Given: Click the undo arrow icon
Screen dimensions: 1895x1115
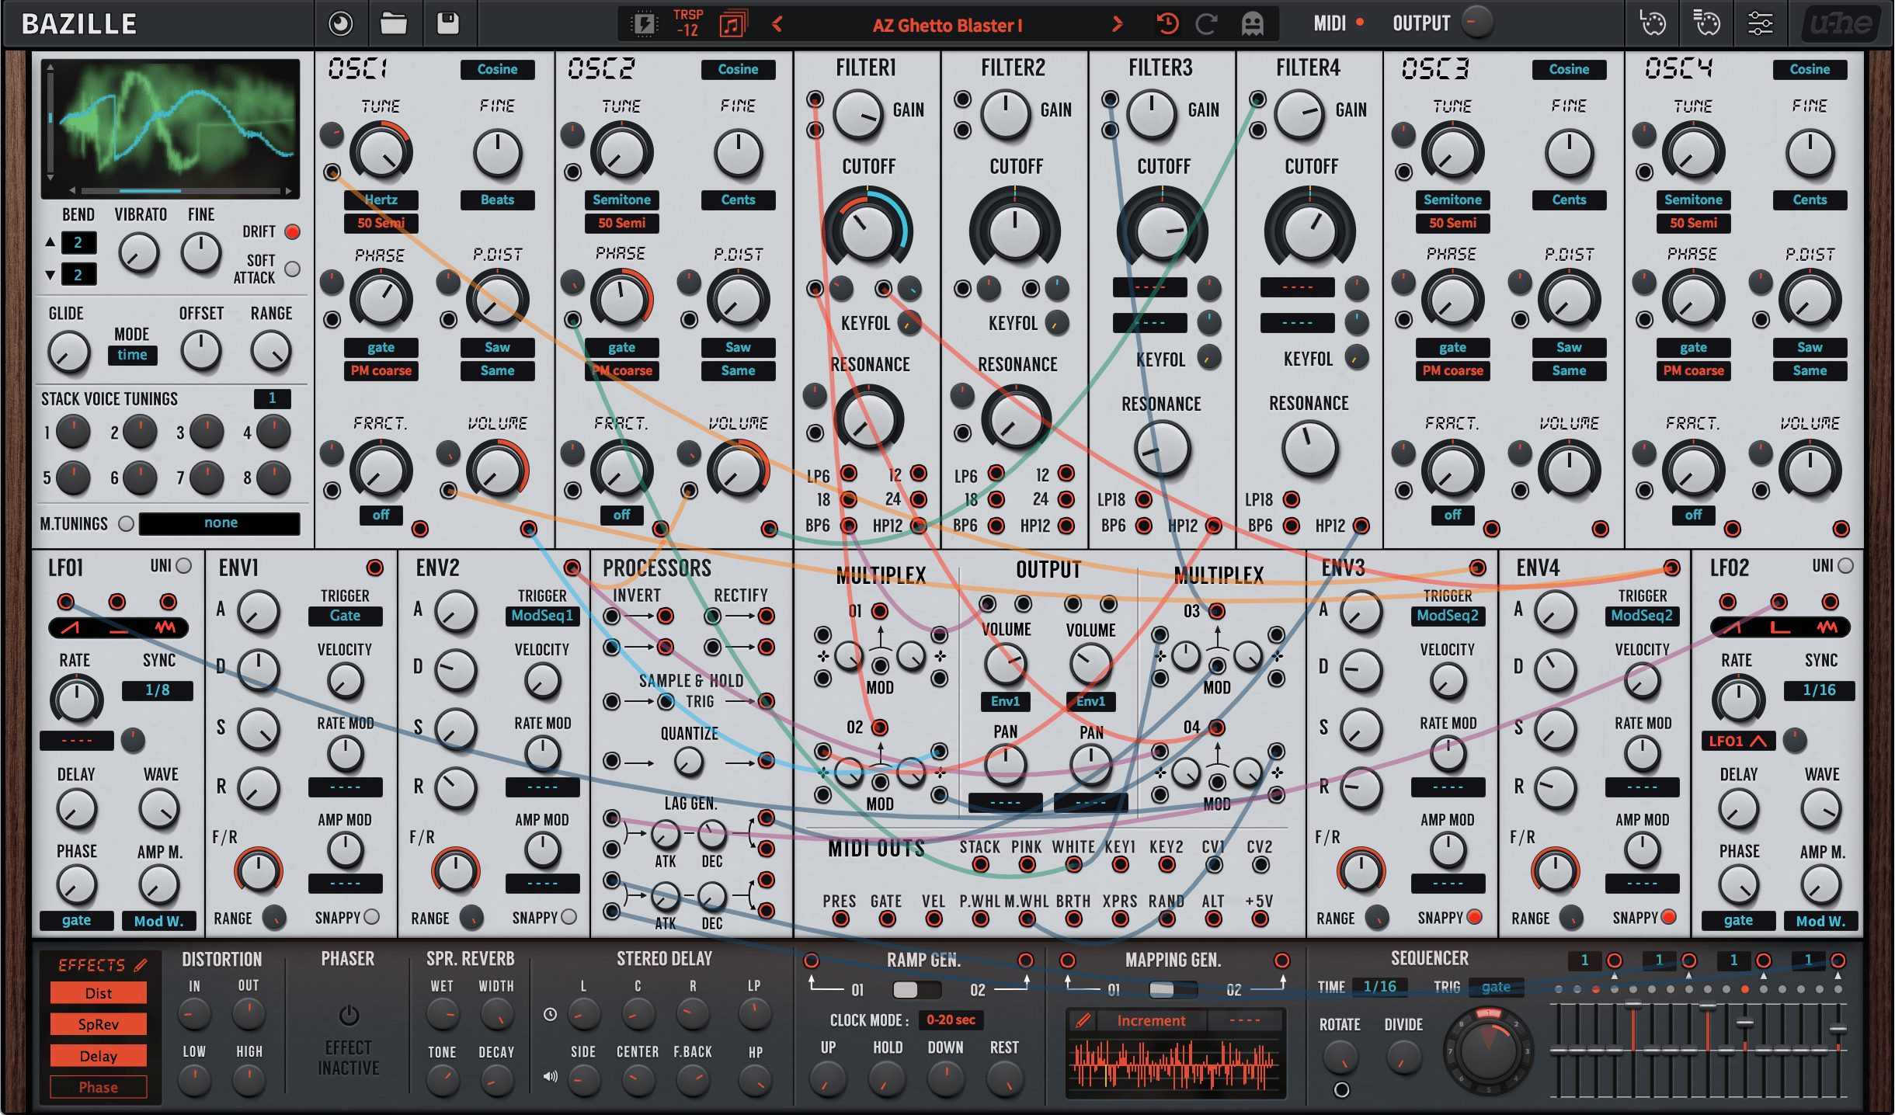Looking at the screenshot, I should (x=1167, y=24).
